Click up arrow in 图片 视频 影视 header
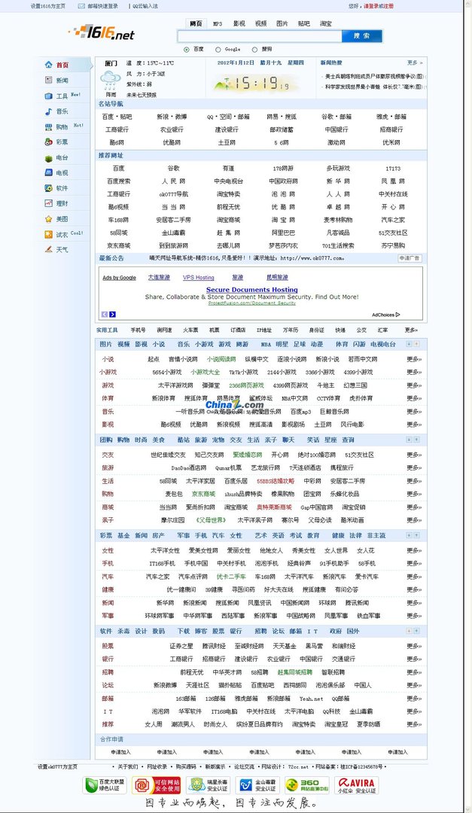 416,344
